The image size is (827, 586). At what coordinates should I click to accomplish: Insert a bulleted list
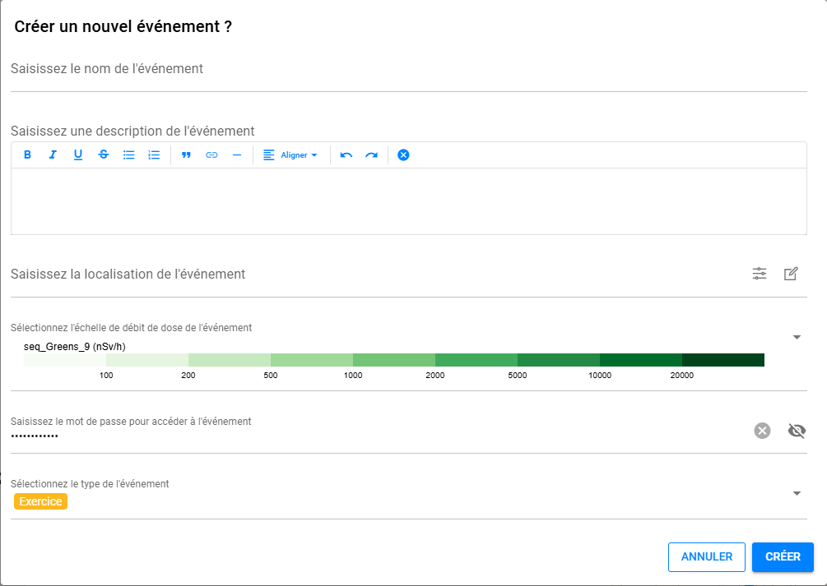click(x=128, y=155)
